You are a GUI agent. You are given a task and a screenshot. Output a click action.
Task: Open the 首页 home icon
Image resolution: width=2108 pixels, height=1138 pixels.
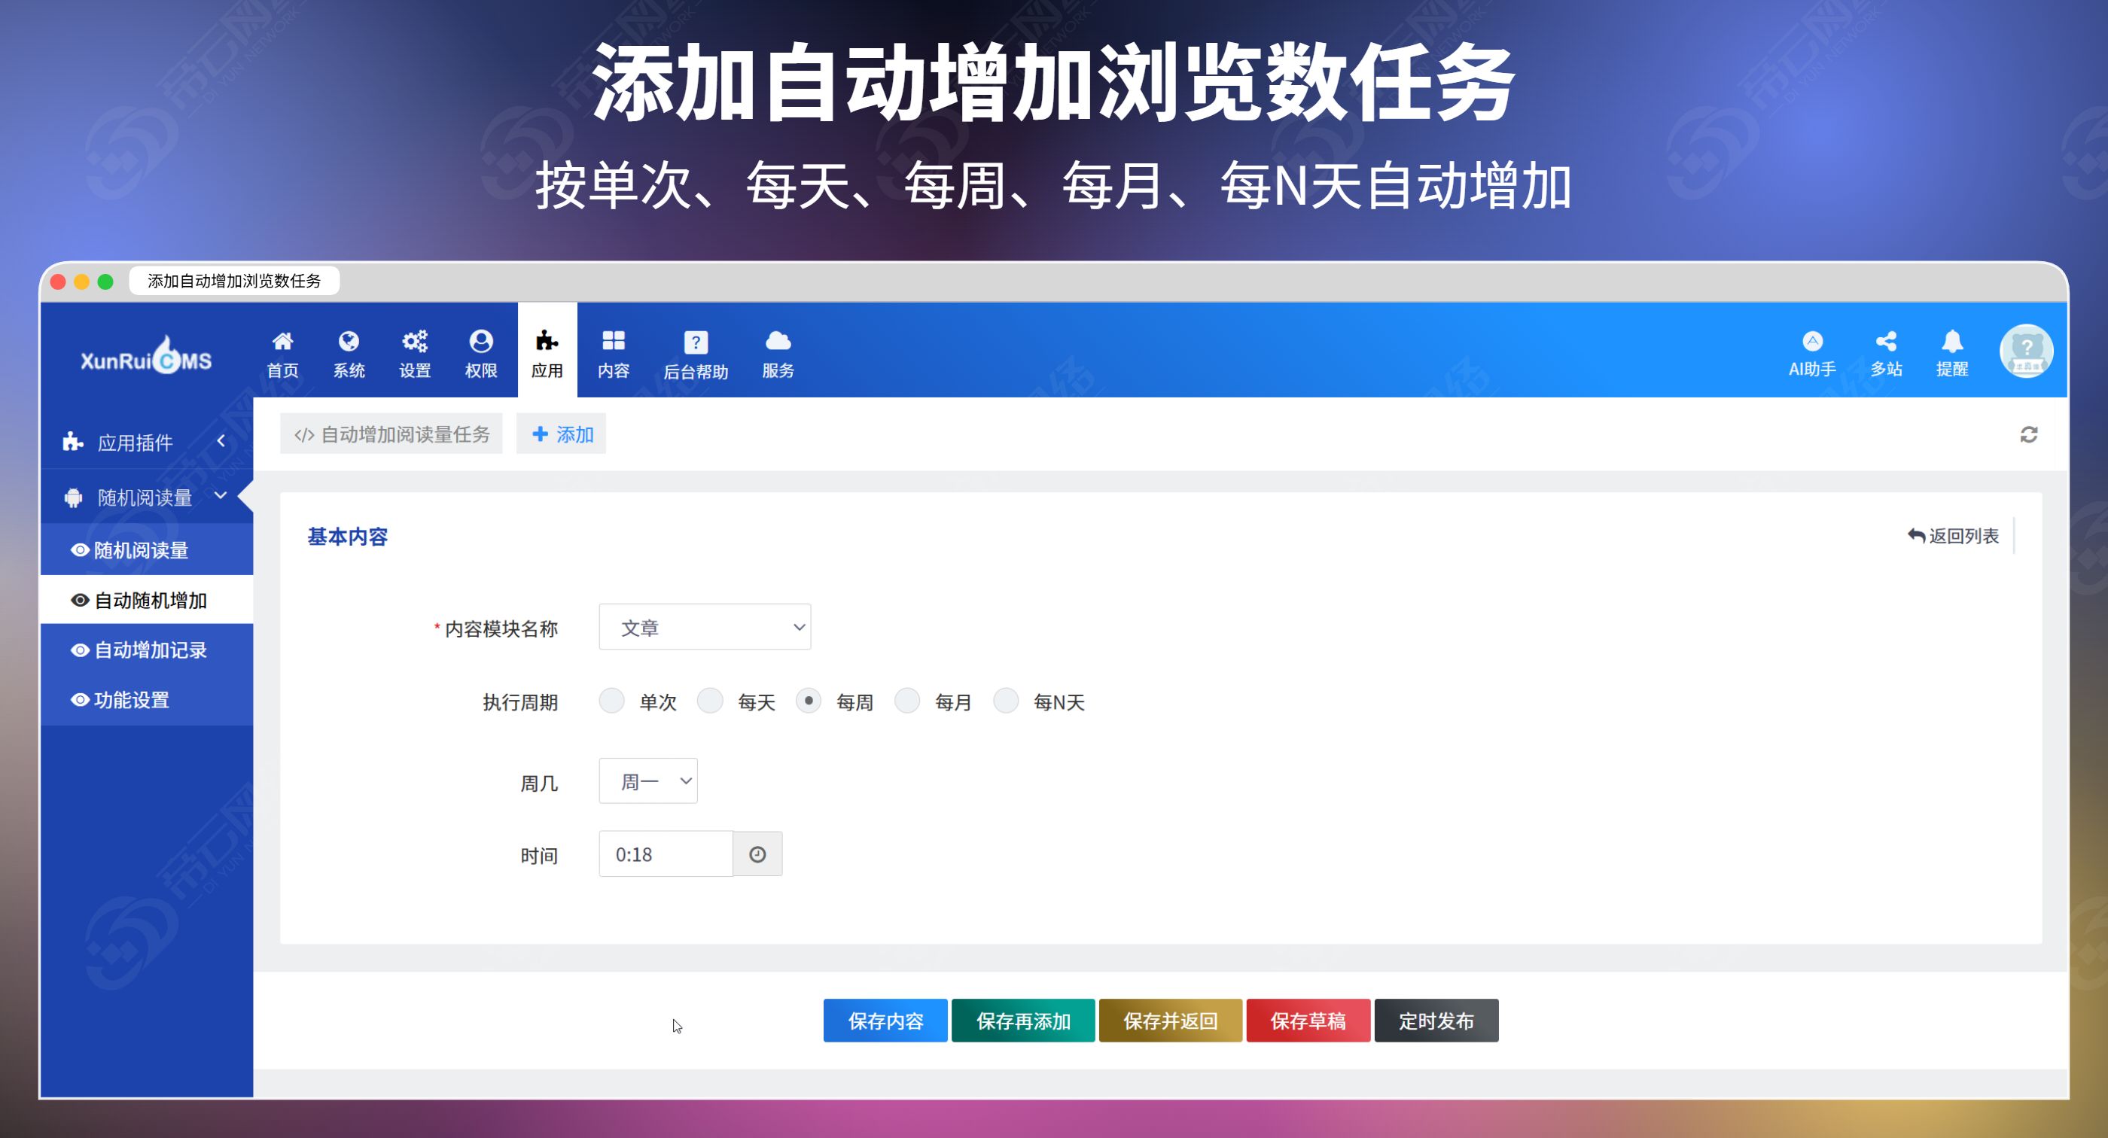pyautogui.click(x=282, y=351)
